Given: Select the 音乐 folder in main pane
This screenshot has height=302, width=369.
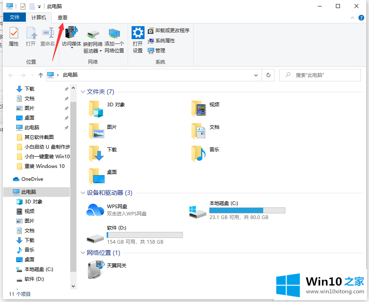Looking at the screenshot, I should pos(206,154).
